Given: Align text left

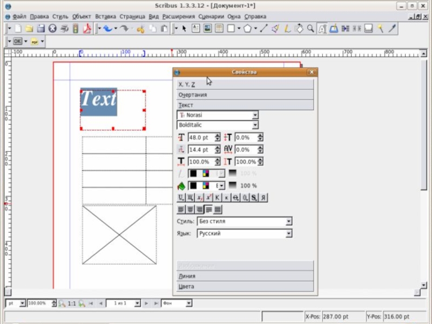Looking at the screenshot, I should 181,210.
